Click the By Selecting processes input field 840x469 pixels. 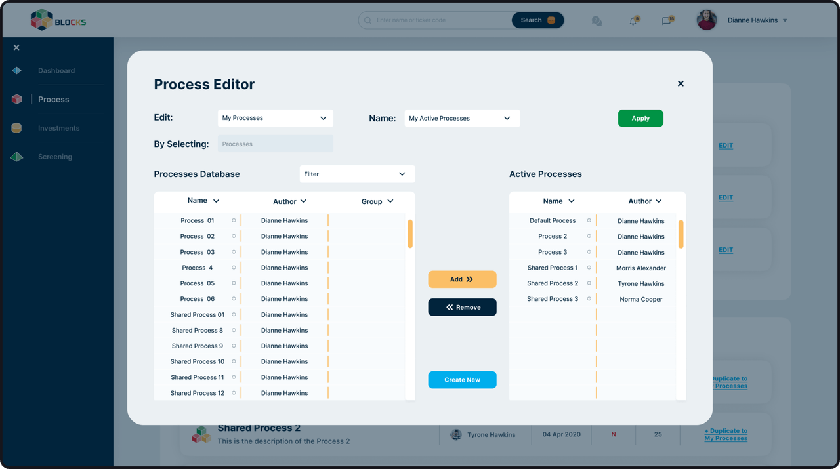tap(275, 144)
